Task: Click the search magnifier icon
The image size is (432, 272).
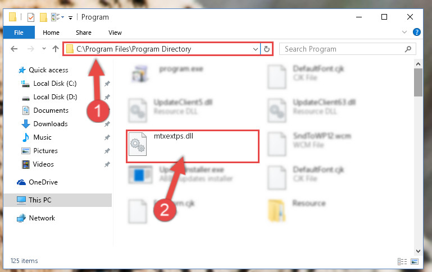Action: pos(408,49)
